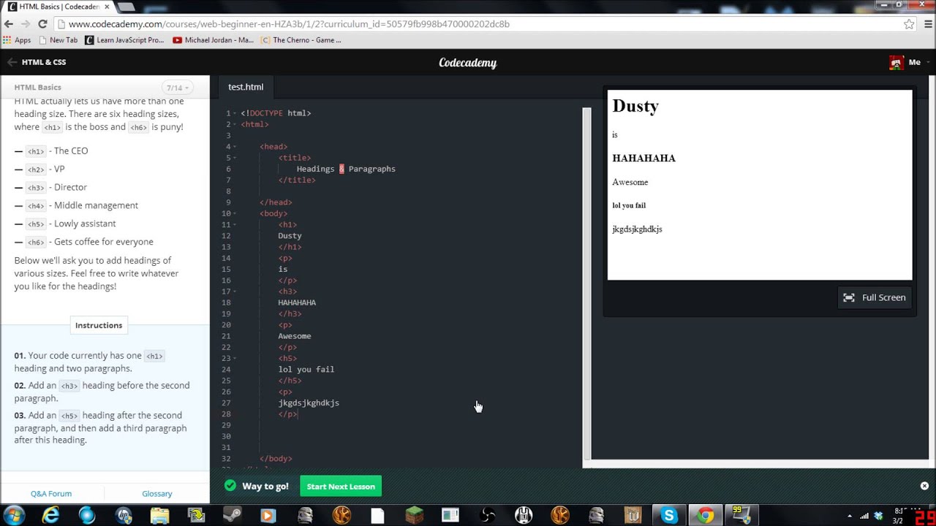Open the Learn JavaScript bookmark
Viewport: 936px width, 526px height.
[125, 40]
